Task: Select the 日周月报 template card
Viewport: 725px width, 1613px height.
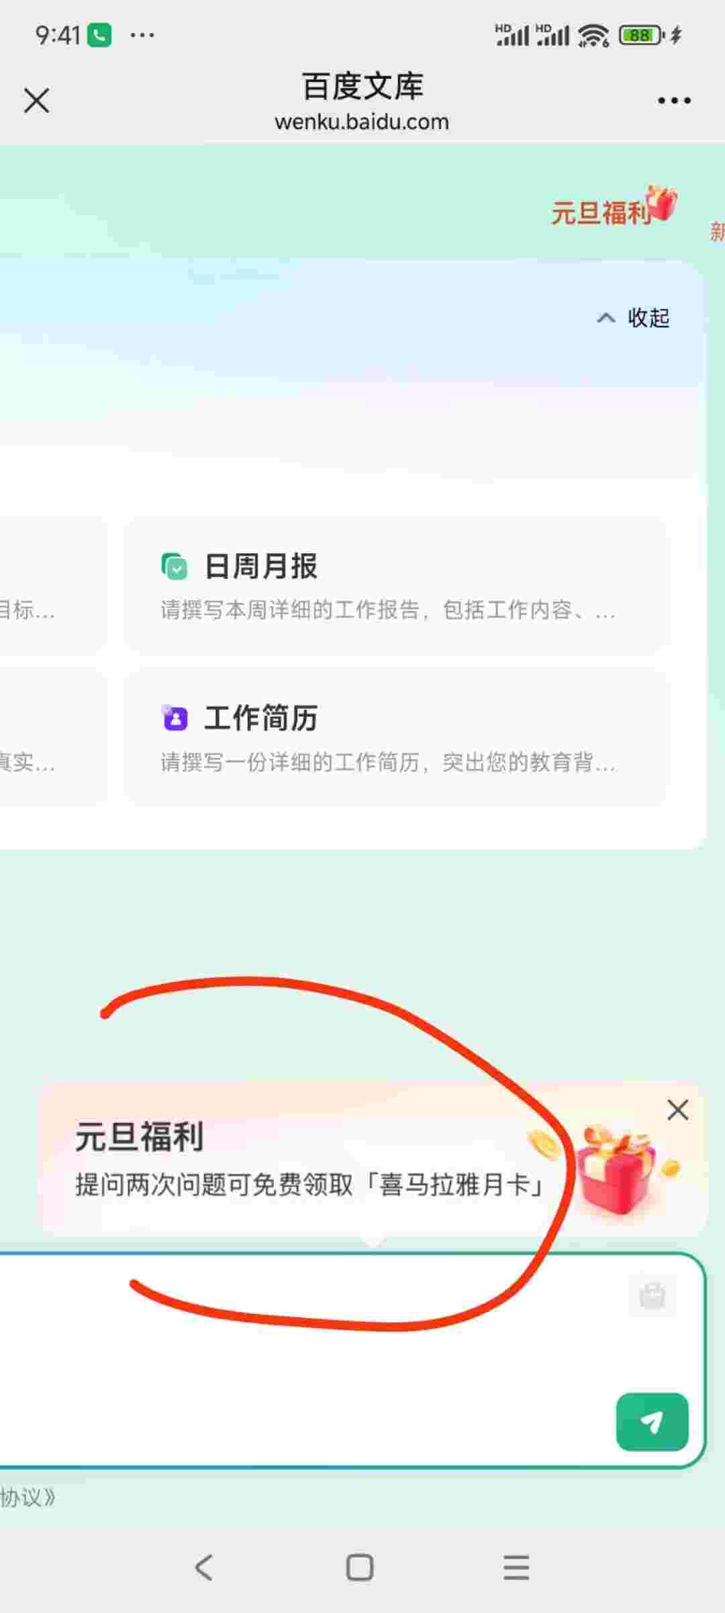Action: point(397,585)
